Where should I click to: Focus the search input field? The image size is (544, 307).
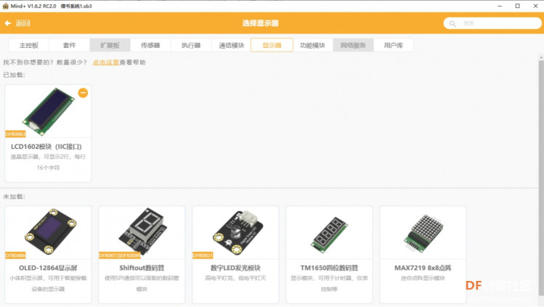tap(492, 23)
